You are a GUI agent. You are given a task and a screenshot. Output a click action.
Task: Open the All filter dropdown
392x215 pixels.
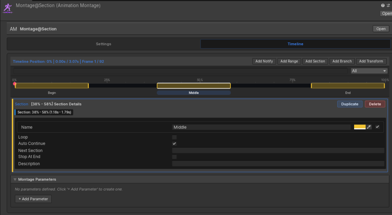369,71
